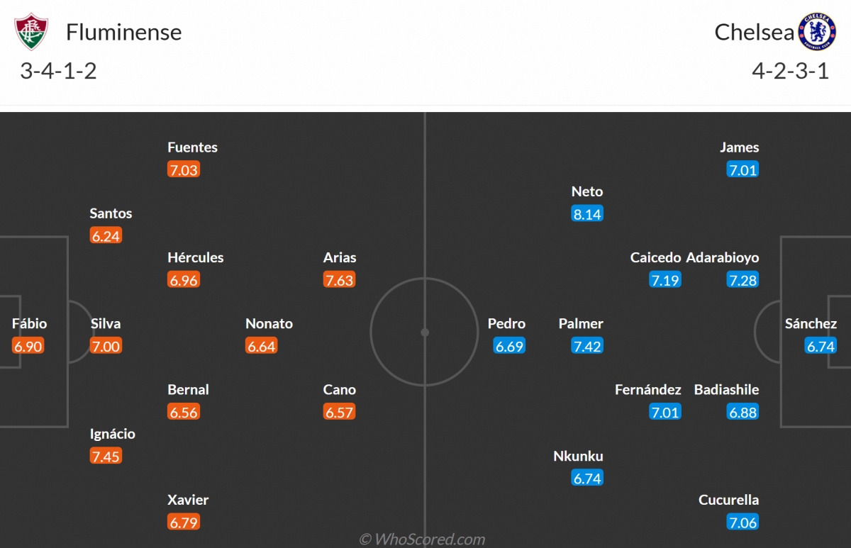Click the Chelsea club badge icon
Screen dimensions: 851x548
coord(817,33)
